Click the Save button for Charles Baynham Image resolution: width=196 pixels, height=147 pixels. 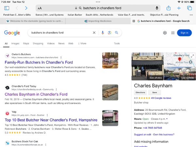(155, 92)
